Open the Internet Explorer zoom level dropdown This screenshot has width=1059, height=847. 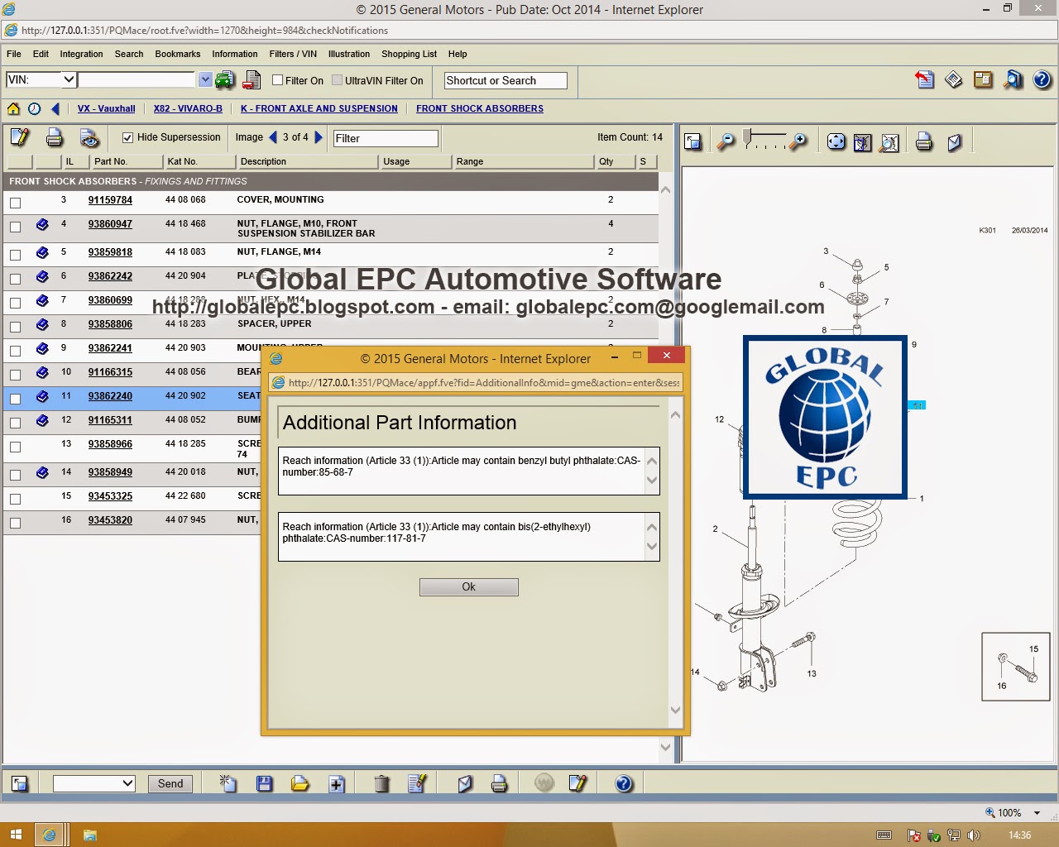point(1037,813)
